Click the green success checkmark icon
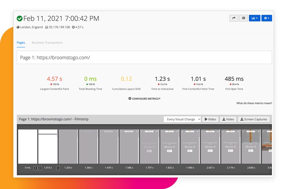 pyautogui.click(x=19, y=19)
